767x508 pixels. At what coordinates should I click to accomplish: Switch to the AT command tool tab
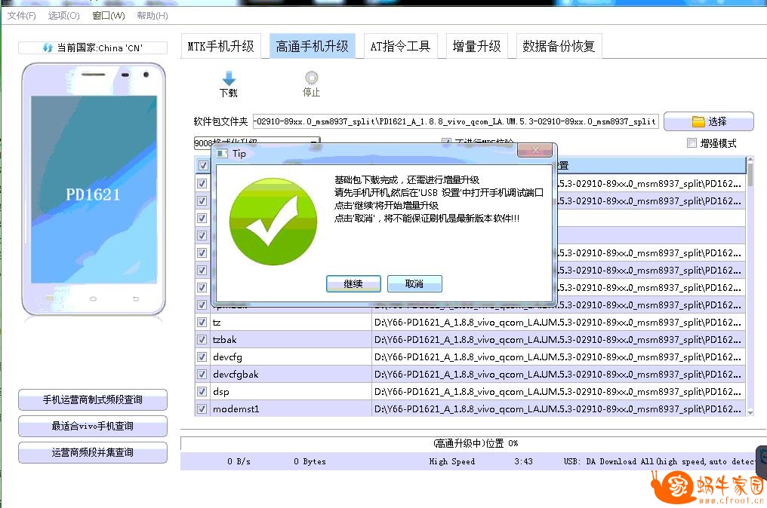click(x=400, y=47)
